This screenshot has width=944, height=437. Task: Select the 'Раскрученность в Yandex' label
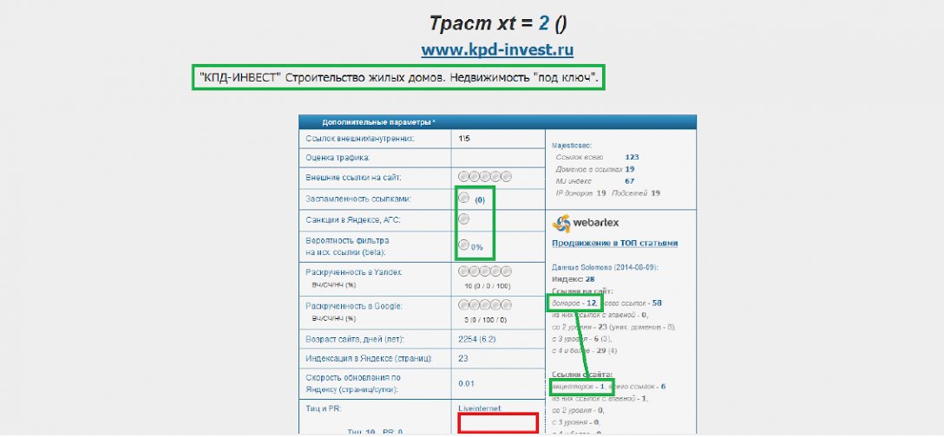pos(353,272)
